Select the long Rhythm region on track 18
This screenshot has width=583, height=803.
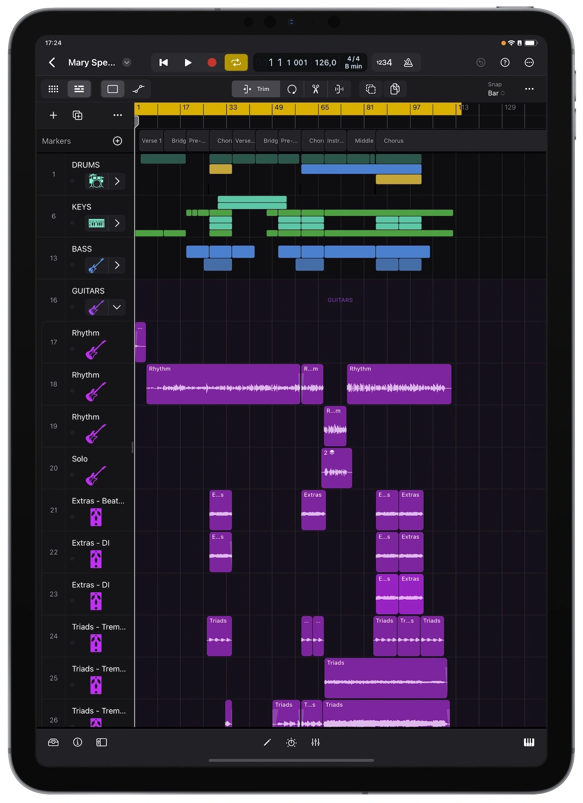pyautogui.click(x=223, y=384)
